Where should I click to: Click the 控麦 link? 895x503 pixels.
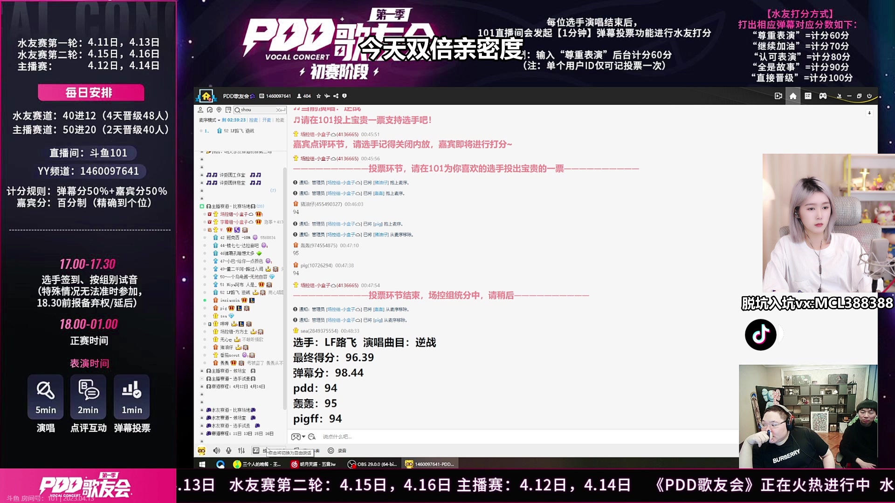253,120
